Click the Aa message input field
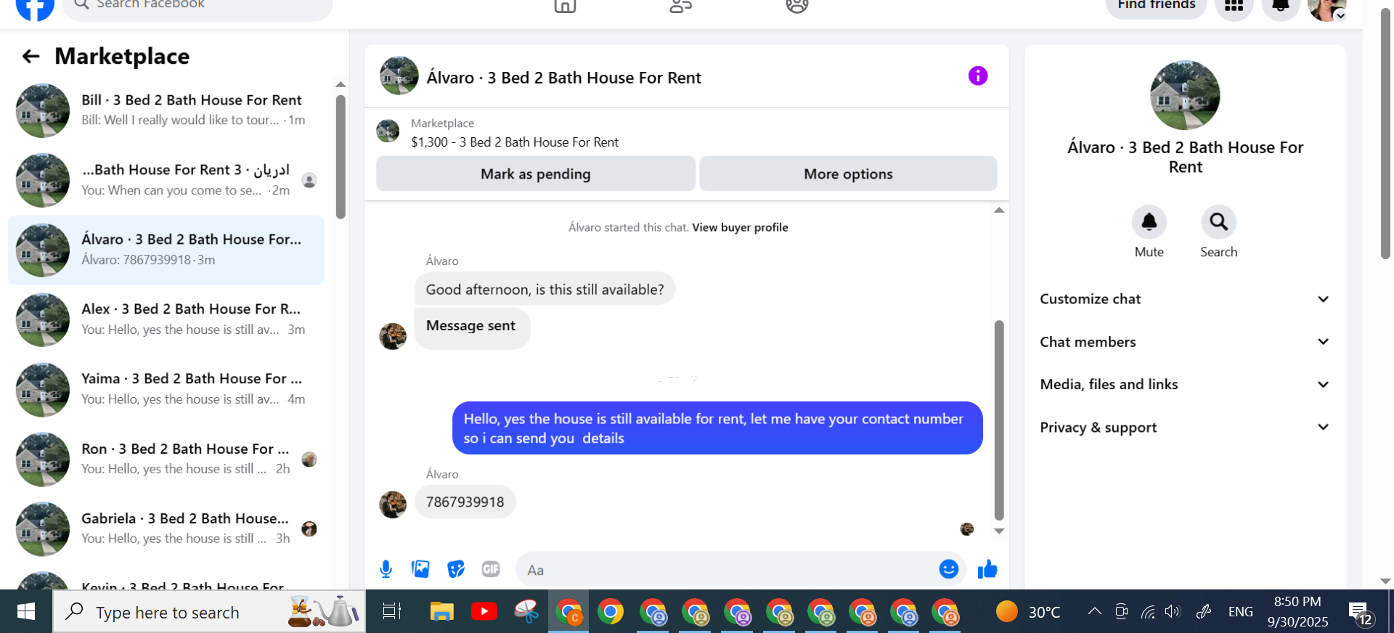Viewport: 1394px width, 633px height. pos(726,570)
